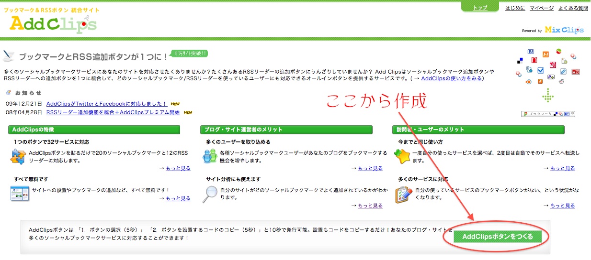Click the reddit alien icon in service cluster

pyautogui.click(x=561, y=81)
